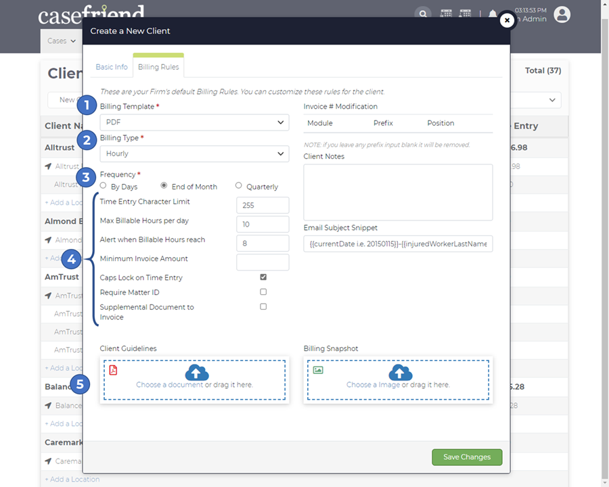This screenshot has width=609, height=487.
Task: Click the Time Entry Character Limit field
Action: 263,205
